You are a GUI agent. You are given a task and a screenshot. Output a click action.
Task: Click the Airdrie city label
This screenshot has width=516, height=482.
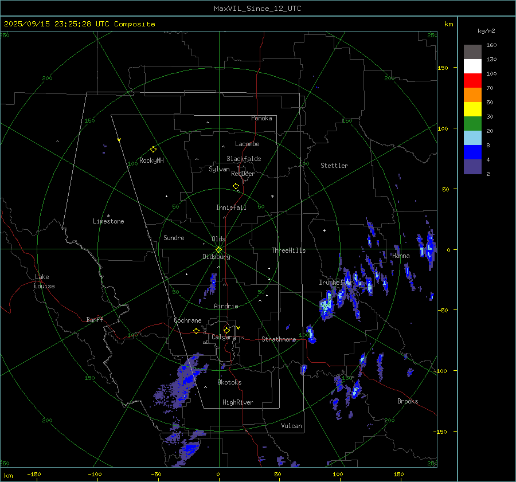pyautogui.click(x=226, y=306)
